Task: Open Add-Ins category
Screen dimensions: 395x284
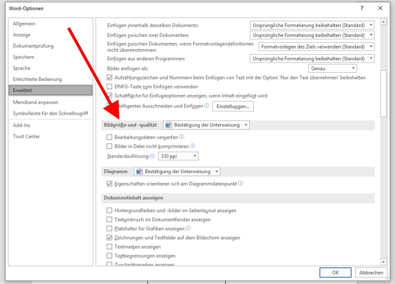Action: [50, 125]
